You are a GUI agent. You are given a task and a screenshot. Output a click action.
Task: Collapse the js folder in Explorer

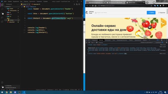pos(6,18)
